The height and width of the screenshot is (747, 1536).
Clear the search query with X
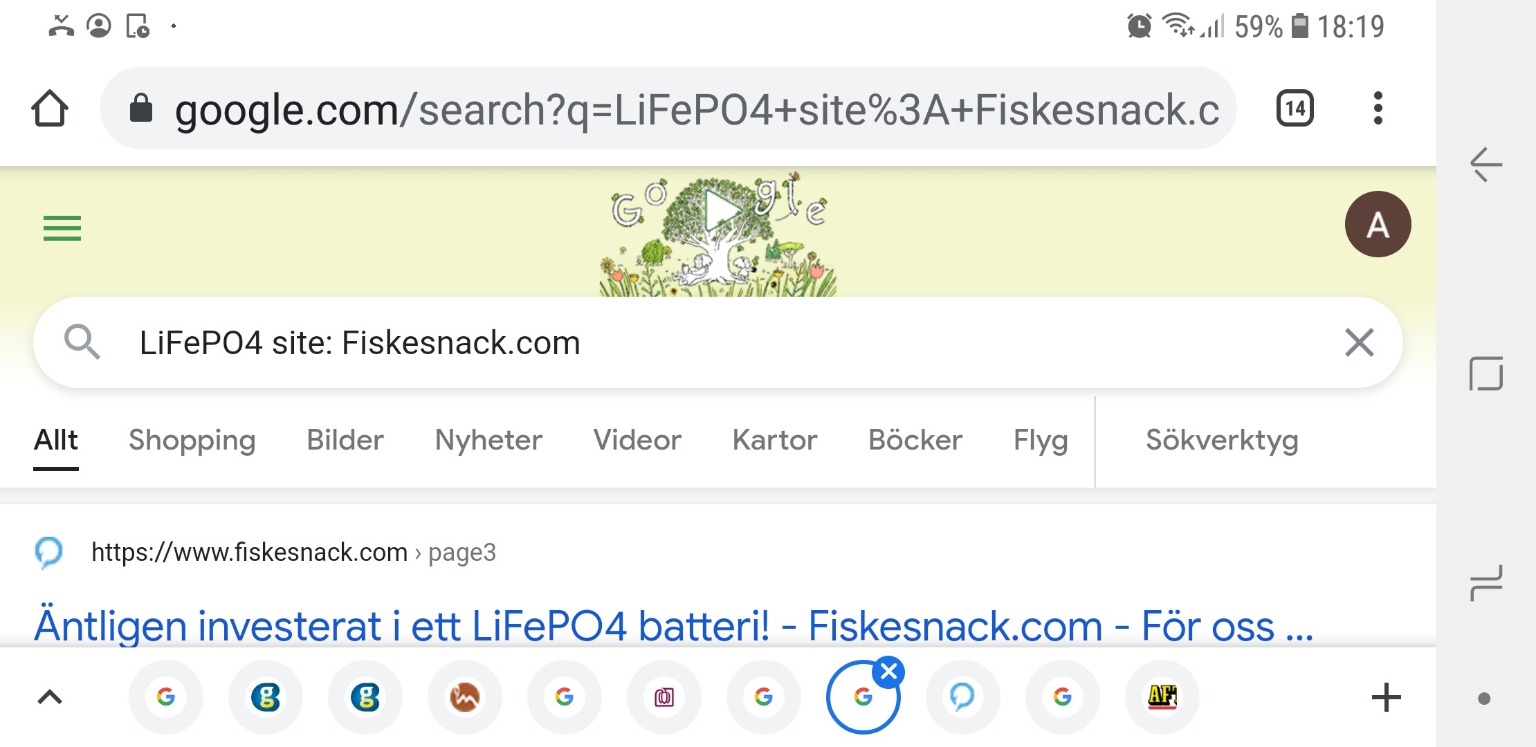[1359, 343]
